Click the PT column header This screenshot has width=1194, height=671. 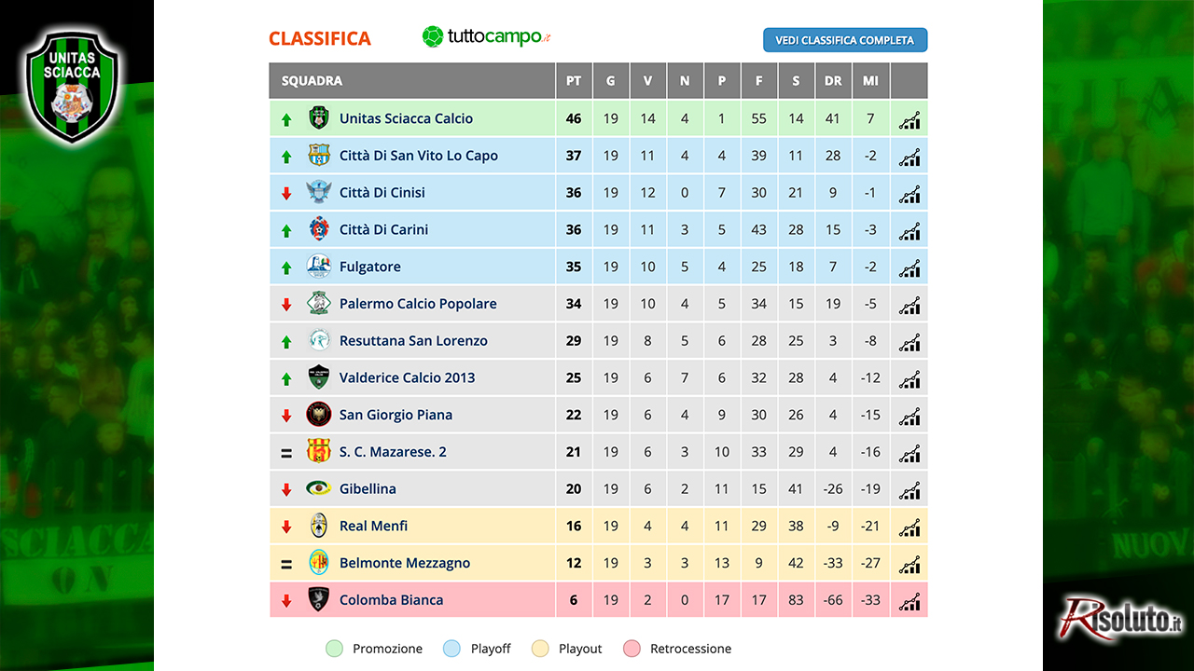coord(574,81)
